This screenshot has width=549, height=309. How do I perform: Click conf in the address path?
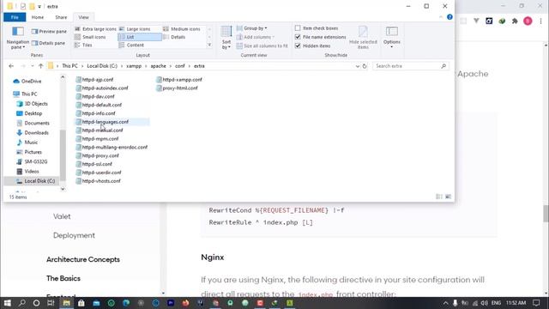[180, 66]
